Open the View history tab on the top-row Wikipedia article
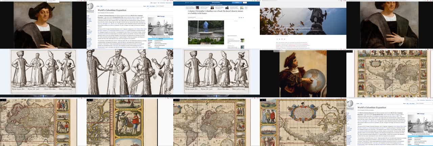 click(x=152, y=6)
